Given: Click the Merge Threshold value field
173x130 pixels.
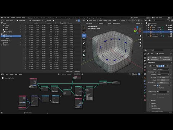Looking at the screenshot, I should pyautogui.click(x=163, y=83).
